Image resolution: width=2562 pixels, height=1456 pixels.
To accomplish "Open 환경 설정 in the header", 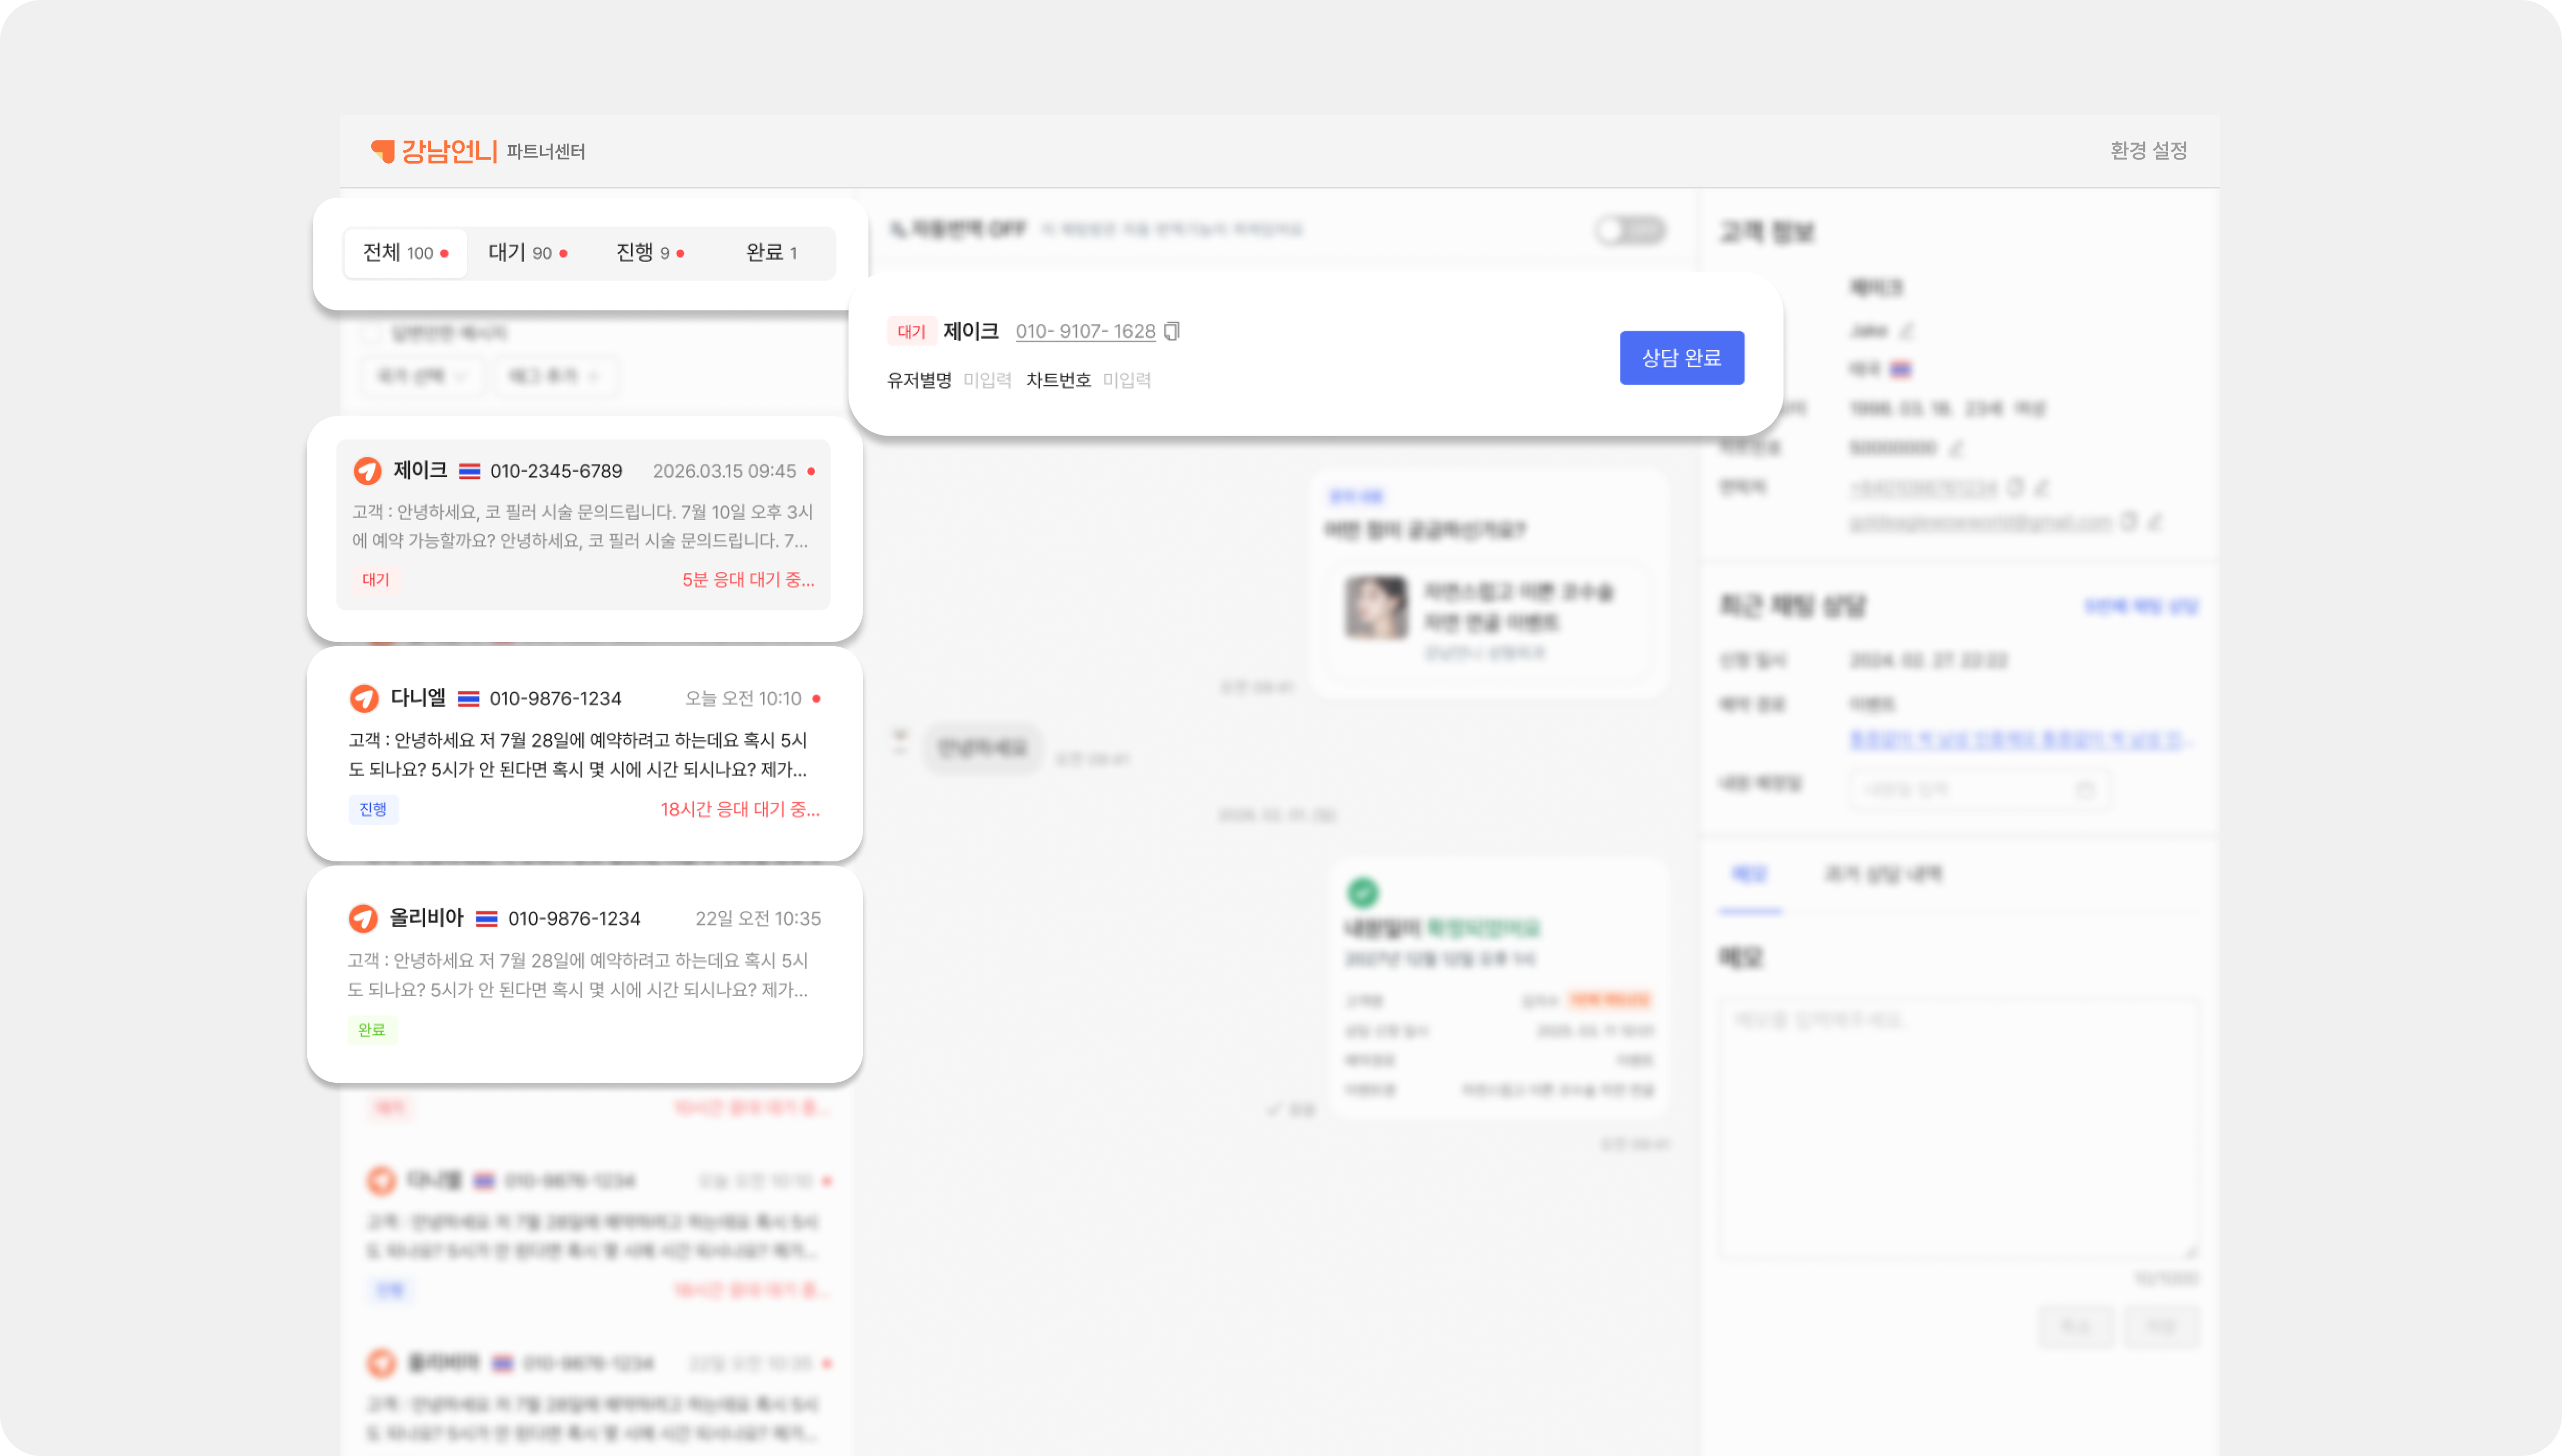I will (x=2148, y=150).
